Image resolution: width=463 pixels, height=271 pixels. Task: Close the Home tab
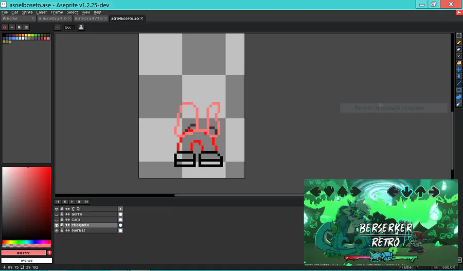coord(33,19)
